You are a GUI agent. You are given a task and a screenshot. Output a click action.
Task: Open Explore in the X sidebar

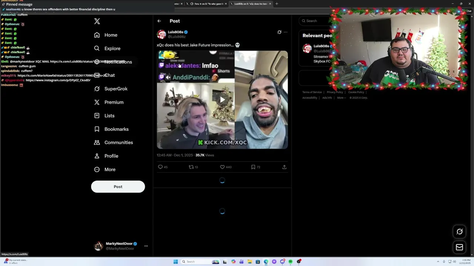point(107,48)
